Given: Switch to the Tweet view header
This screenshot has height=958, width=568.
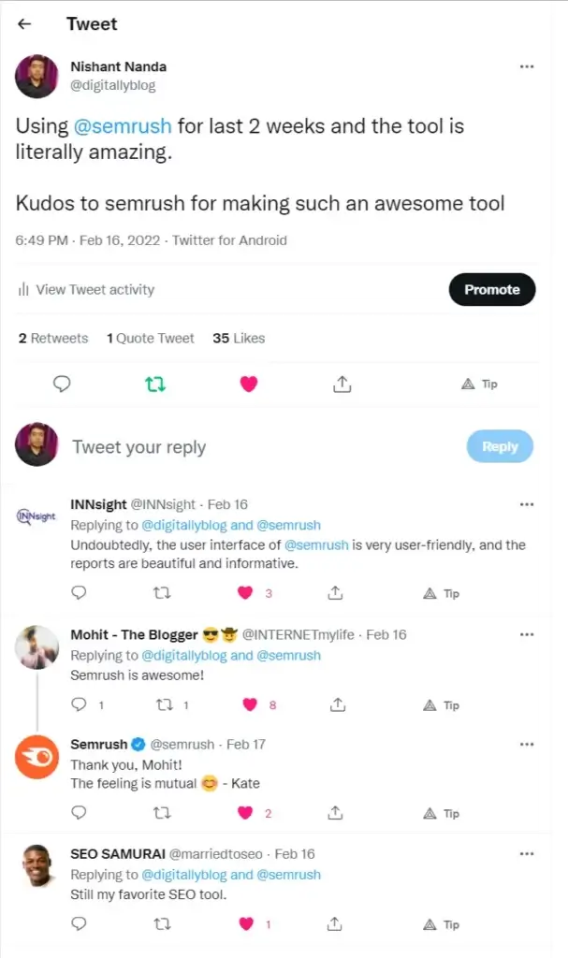Looking at the screenshot, I should tap(91, 23).
